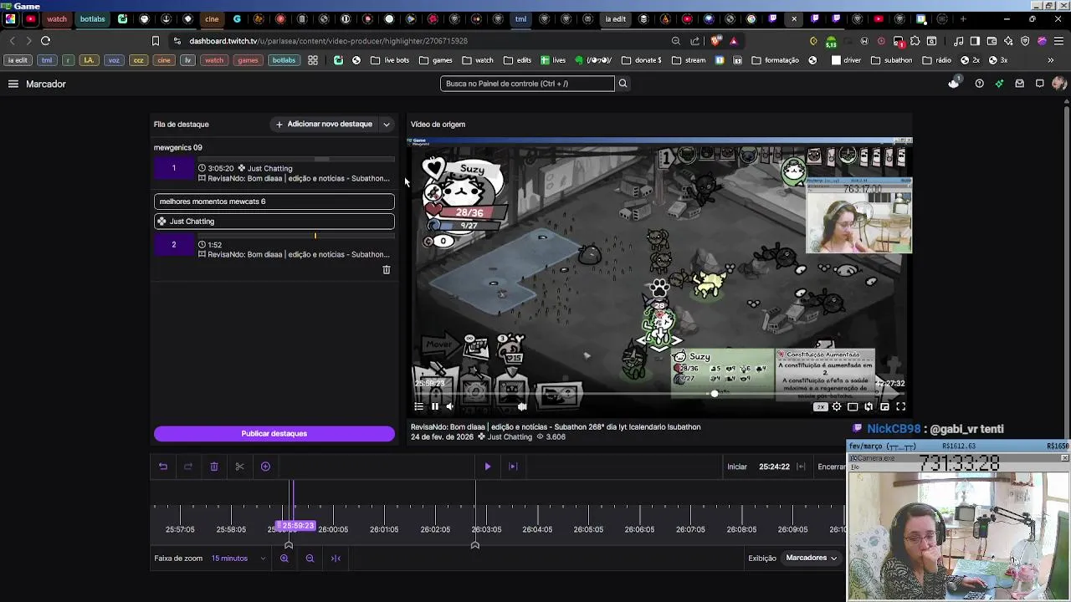Switch to the botlabs browser tab
The height and width of the screenshot is (602, 1071).
(92, 19)
